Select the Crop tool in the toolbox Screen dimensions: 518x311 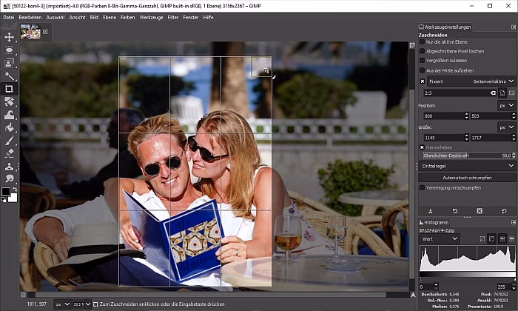10,88
